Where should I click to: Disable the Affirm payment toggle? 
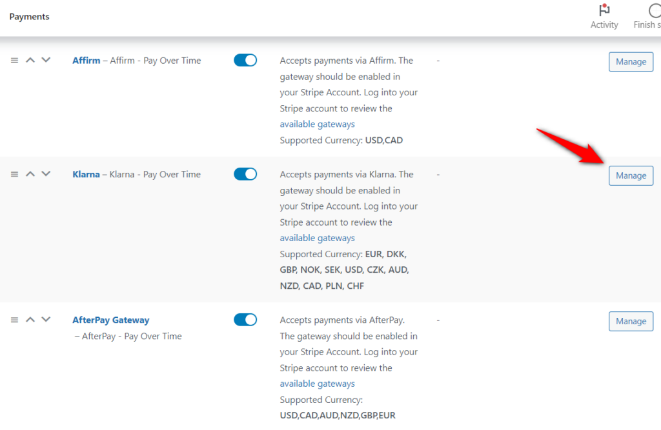[245, 60]
